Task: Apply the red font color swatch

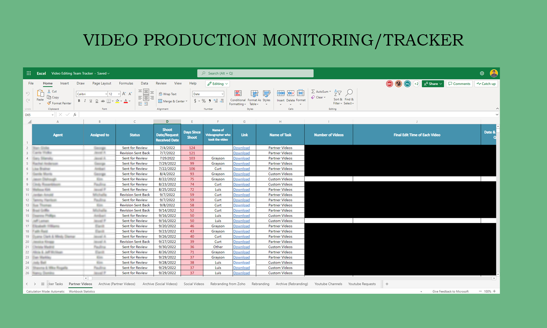Action: click(126, 101)
